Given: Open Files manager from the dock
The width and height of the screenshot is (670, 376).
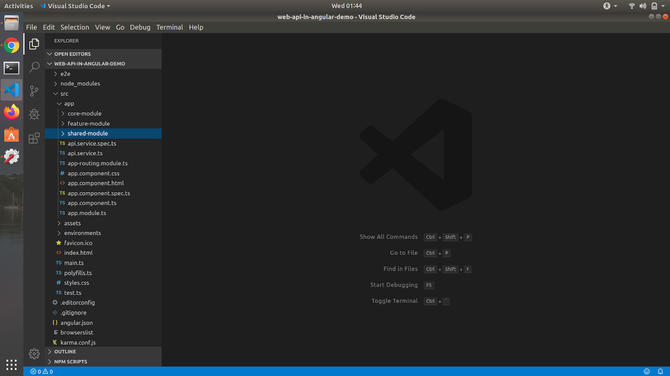Looking at the screenshot, I should (x=12, y=23).
